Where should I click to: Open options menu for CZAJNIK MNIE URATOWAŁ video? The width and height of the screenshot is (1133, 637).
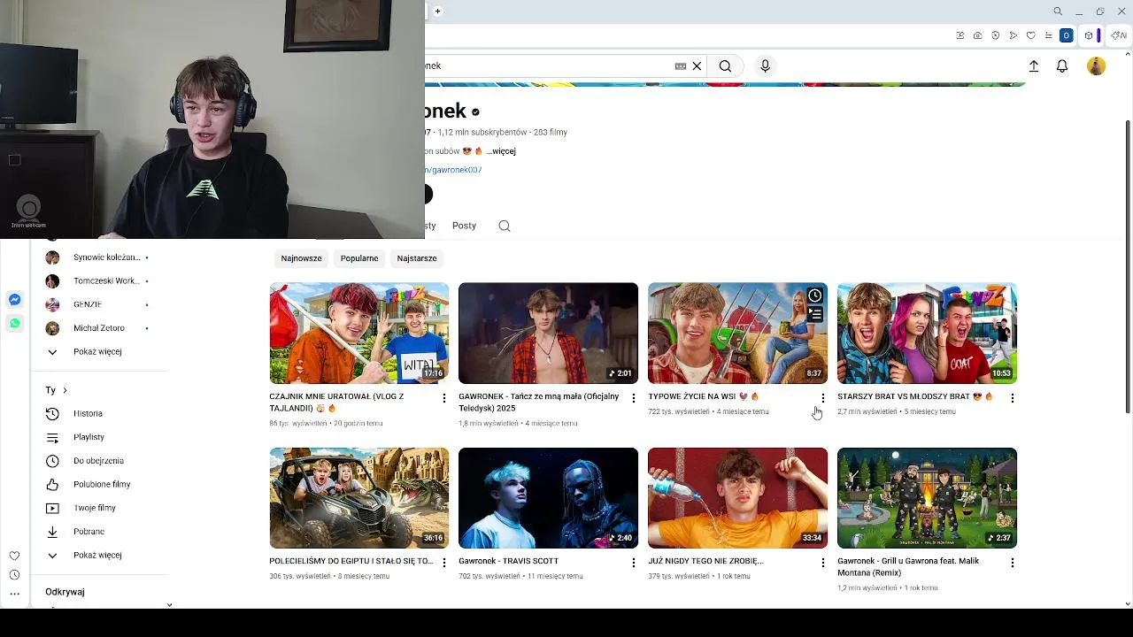(444, 398)
